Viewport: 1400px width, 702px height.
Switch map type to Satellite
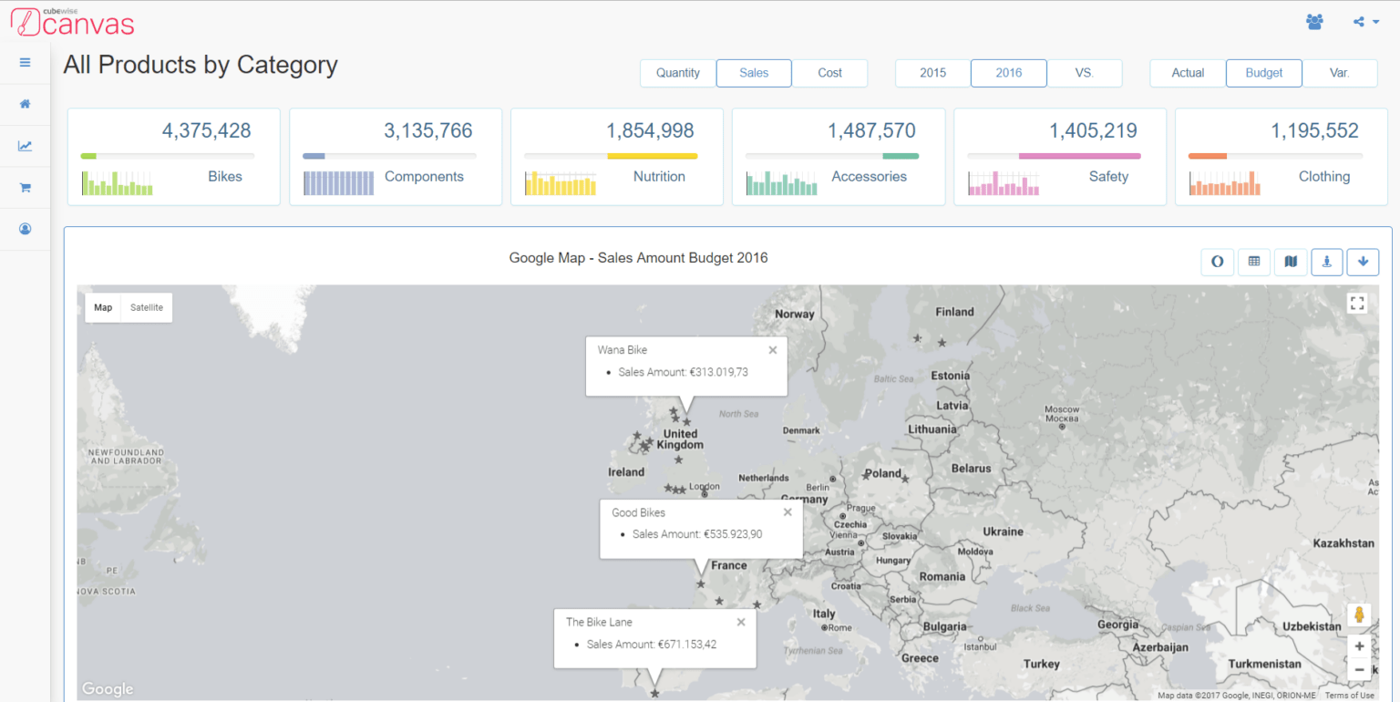pyautogui.click(x=147, y=307)
